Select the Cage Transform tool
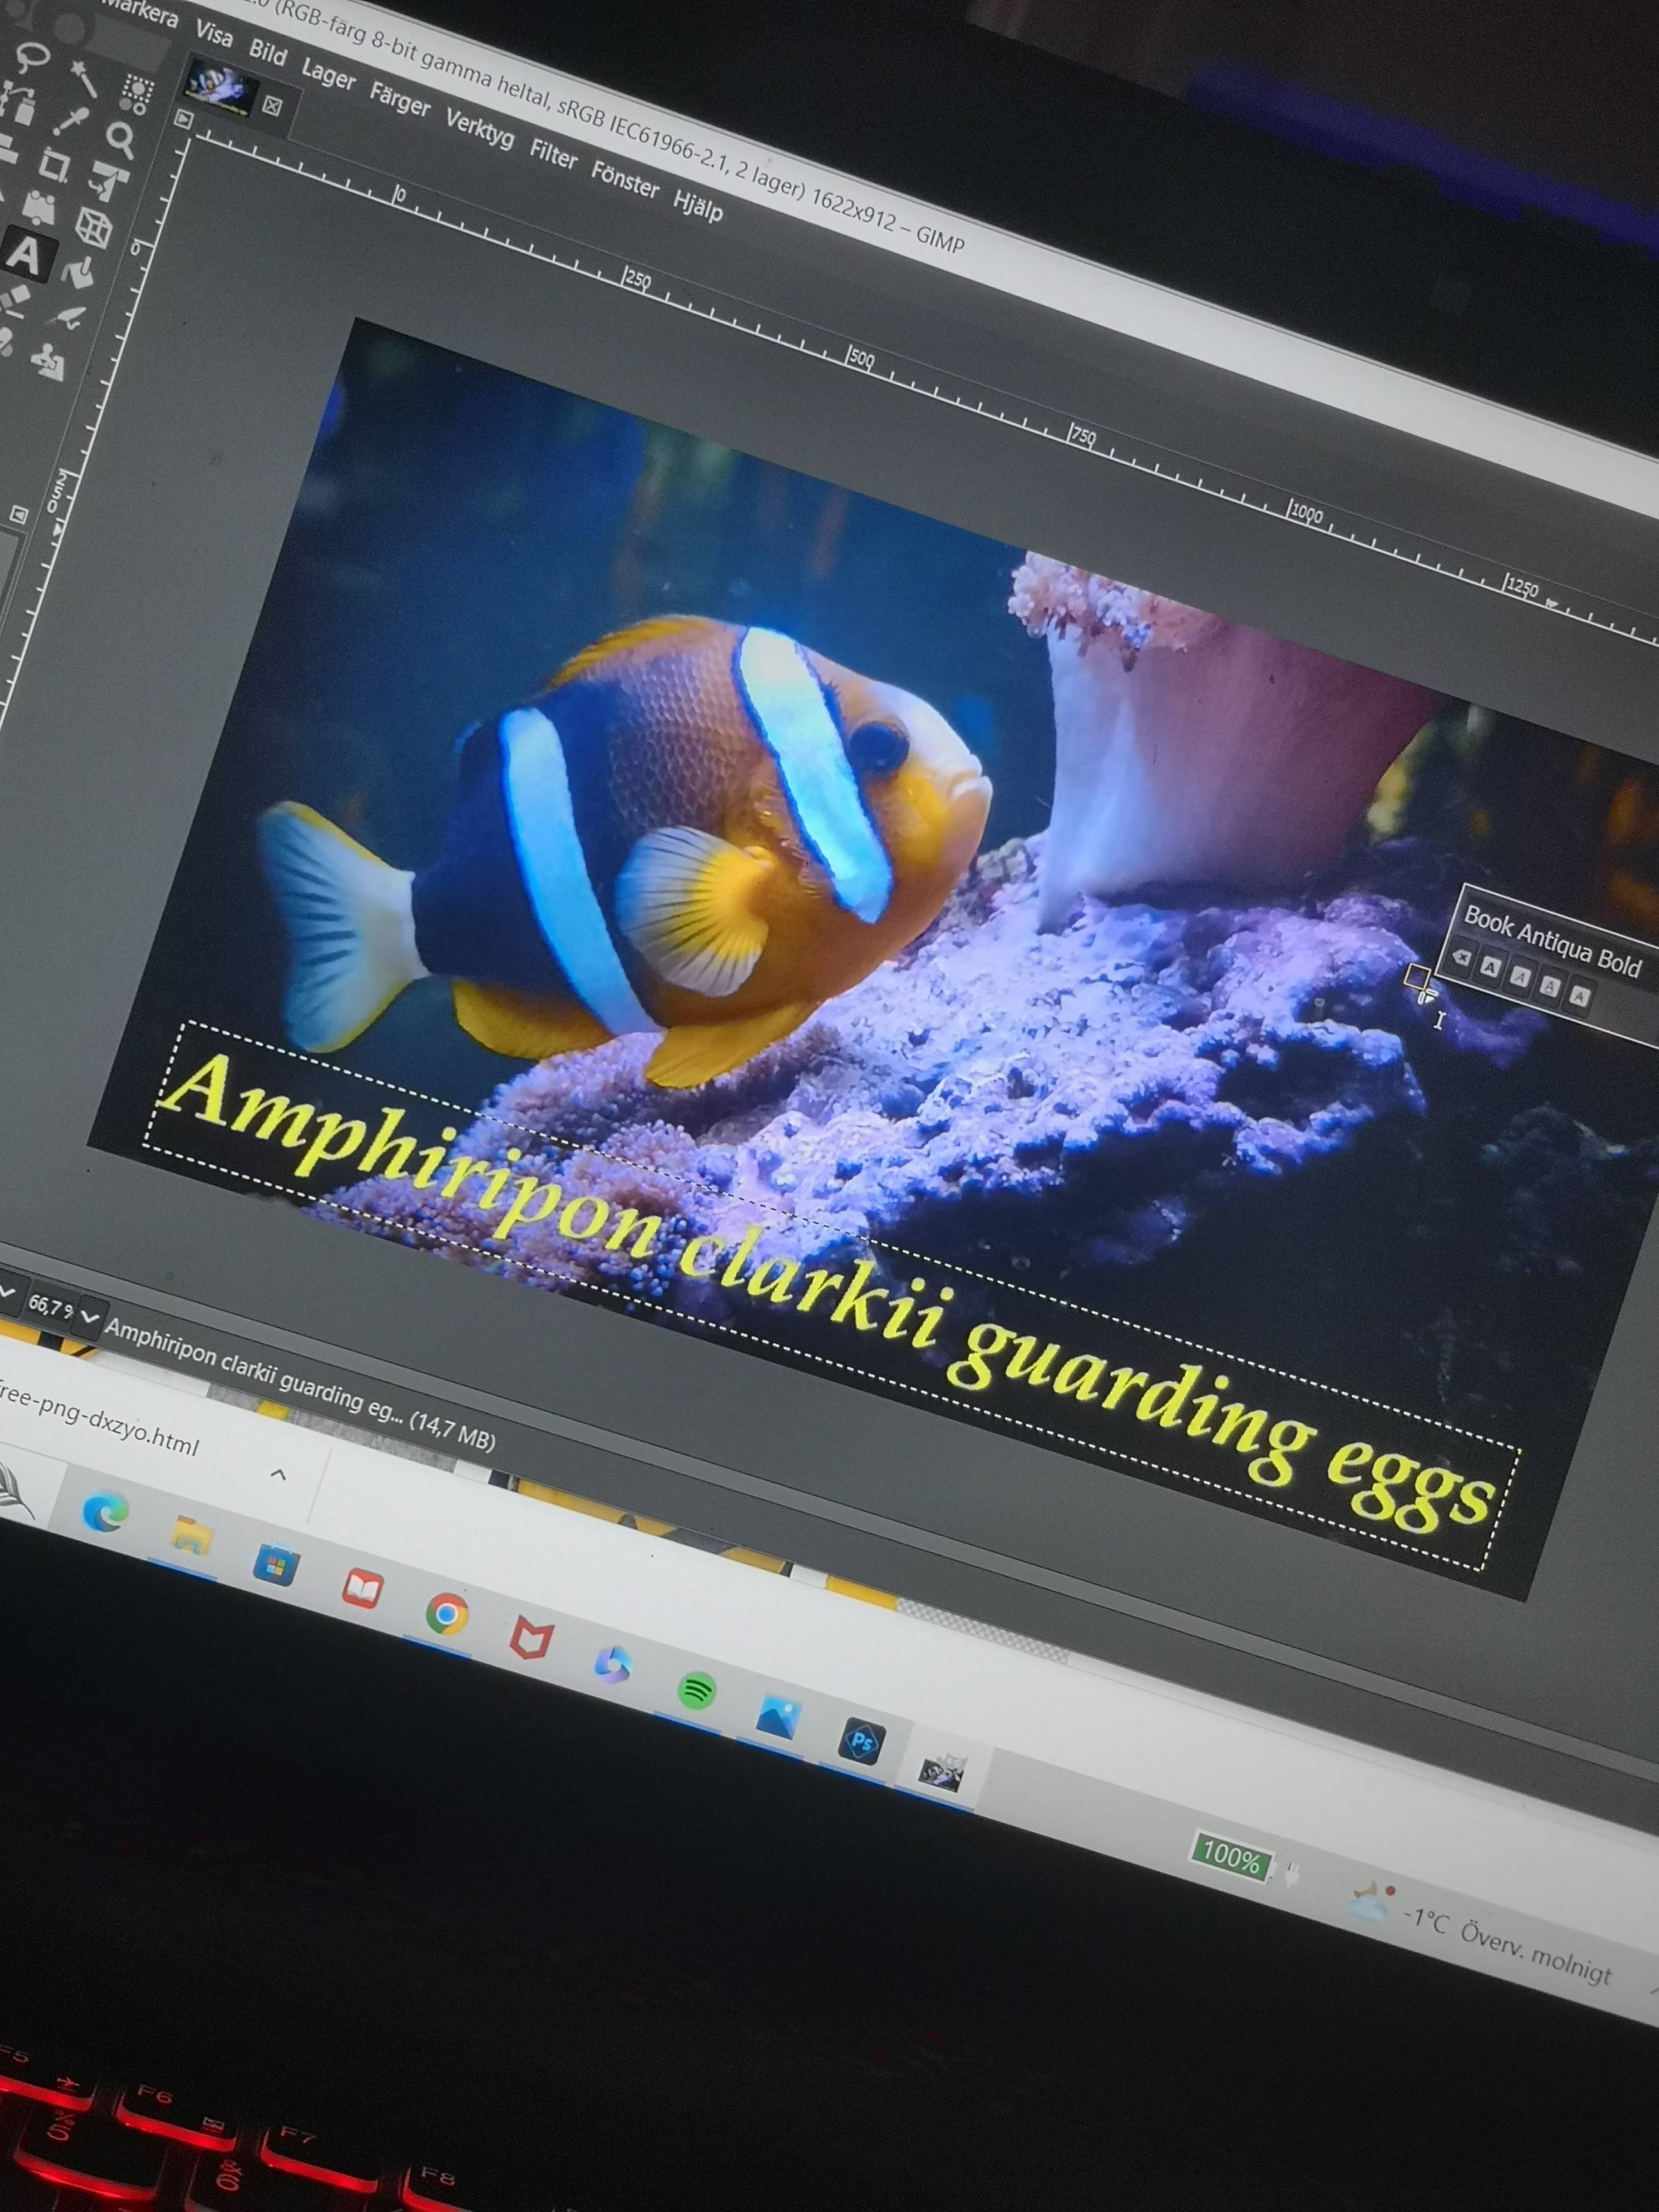This screenshot has width=1659, height=2212. click(x=40, y=208)
